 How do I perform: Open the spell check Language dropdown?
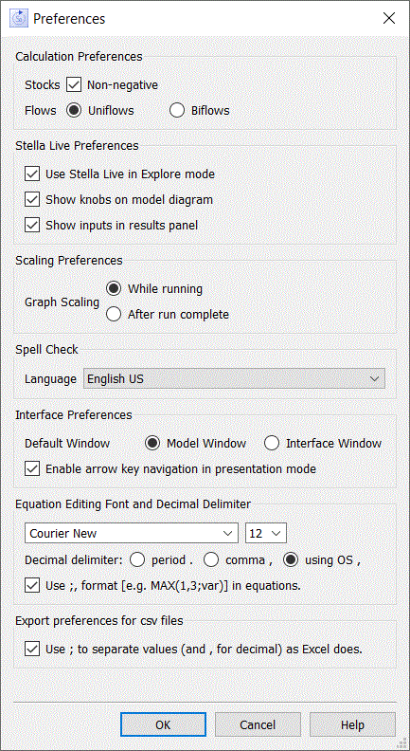click(x=234, y=379)
